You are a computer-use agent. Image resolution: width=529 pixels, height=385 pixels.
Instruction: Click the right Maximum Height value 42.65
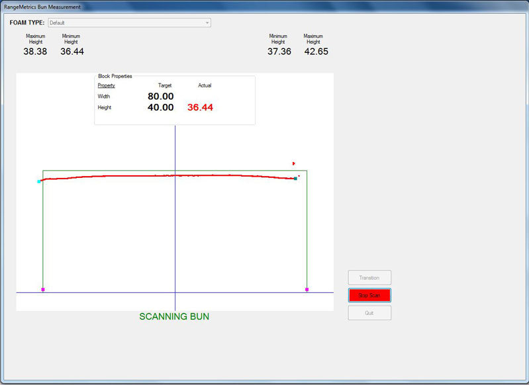(316, 52)
